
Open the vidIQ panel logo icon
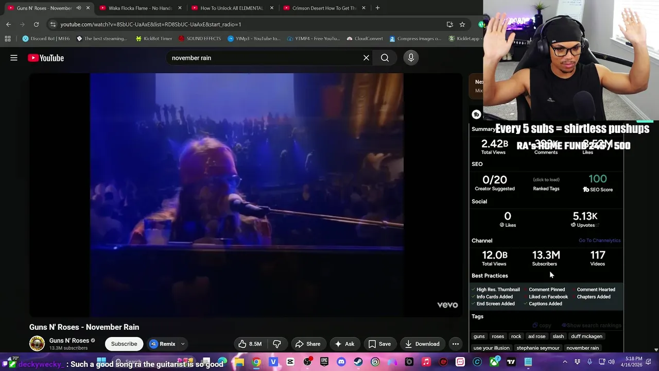pos(476,114)
